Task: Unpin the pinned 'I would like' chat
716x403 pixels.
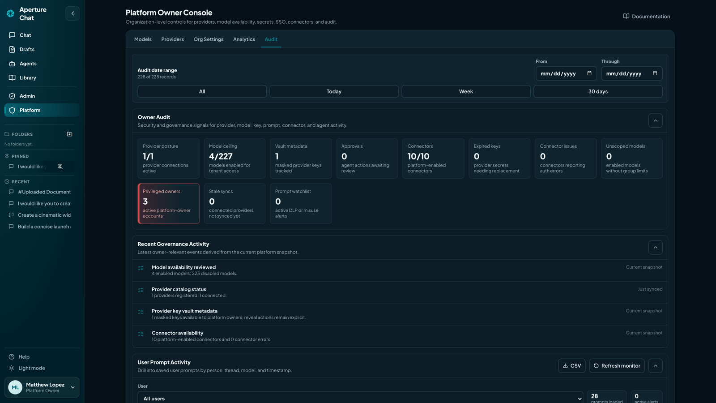Action: click(60, 167)
